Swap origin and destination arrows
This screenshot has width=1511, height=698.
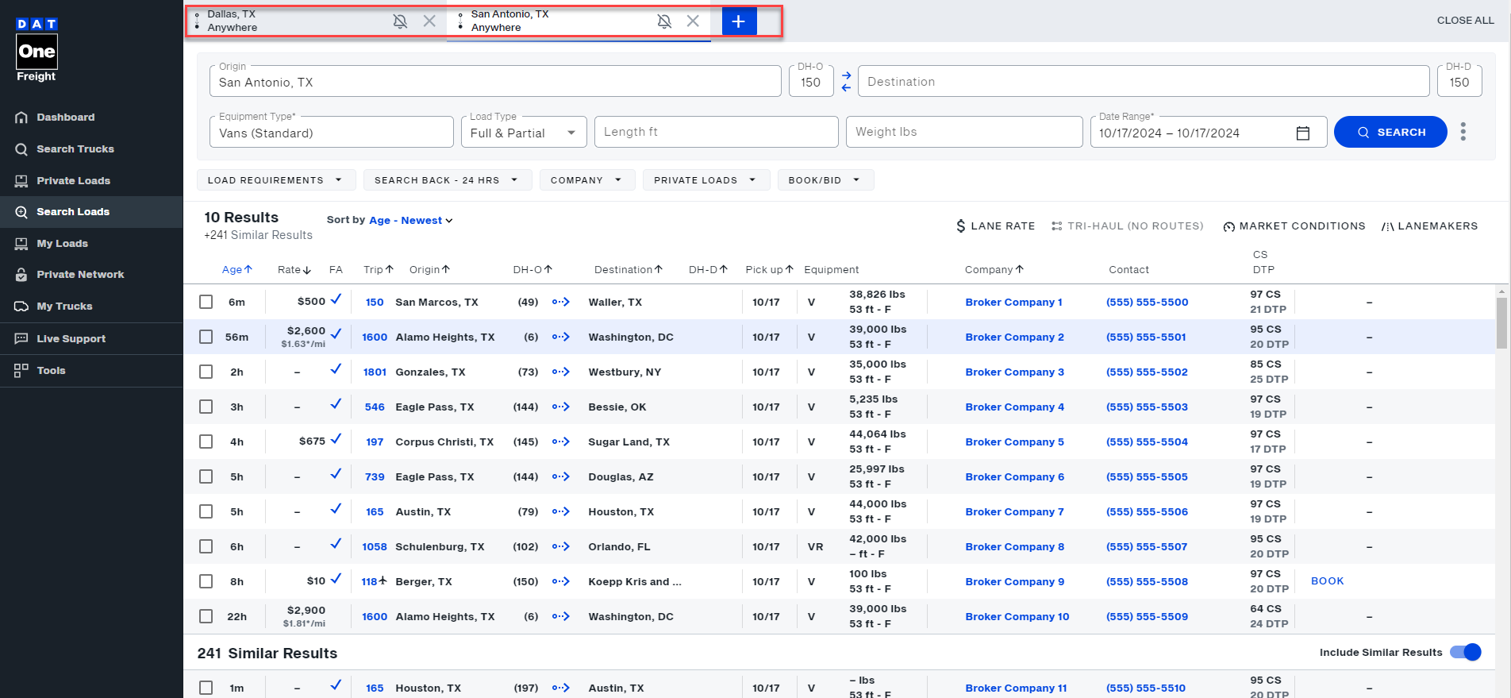(x=846, y=82)
